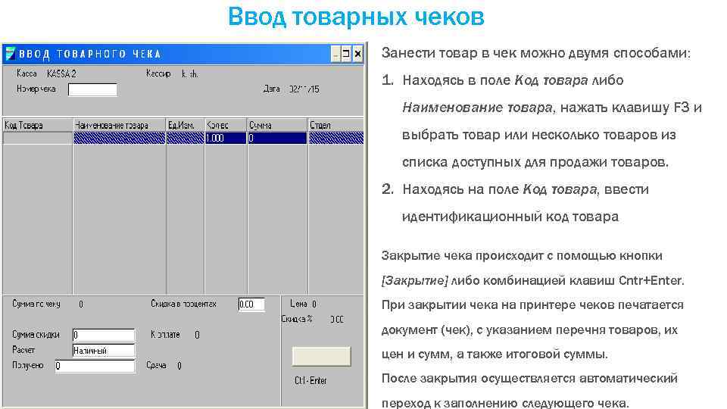The image size is (727, 409).
Task: Click the Дата value
Action: (x=304, y=89)
